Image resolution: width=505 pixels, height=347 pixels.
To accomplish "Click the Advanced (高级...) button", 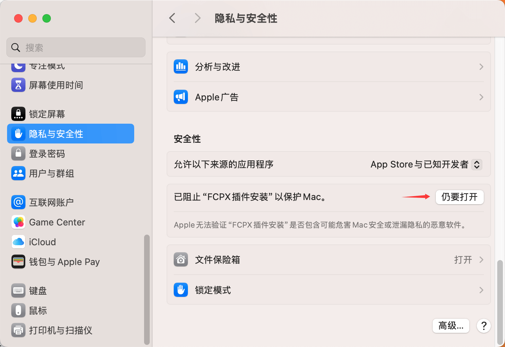I will (451, 325).
